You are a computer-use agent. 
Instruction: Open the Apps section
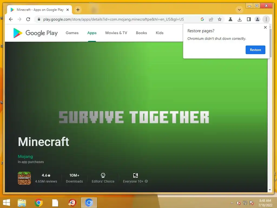(92, 33)
